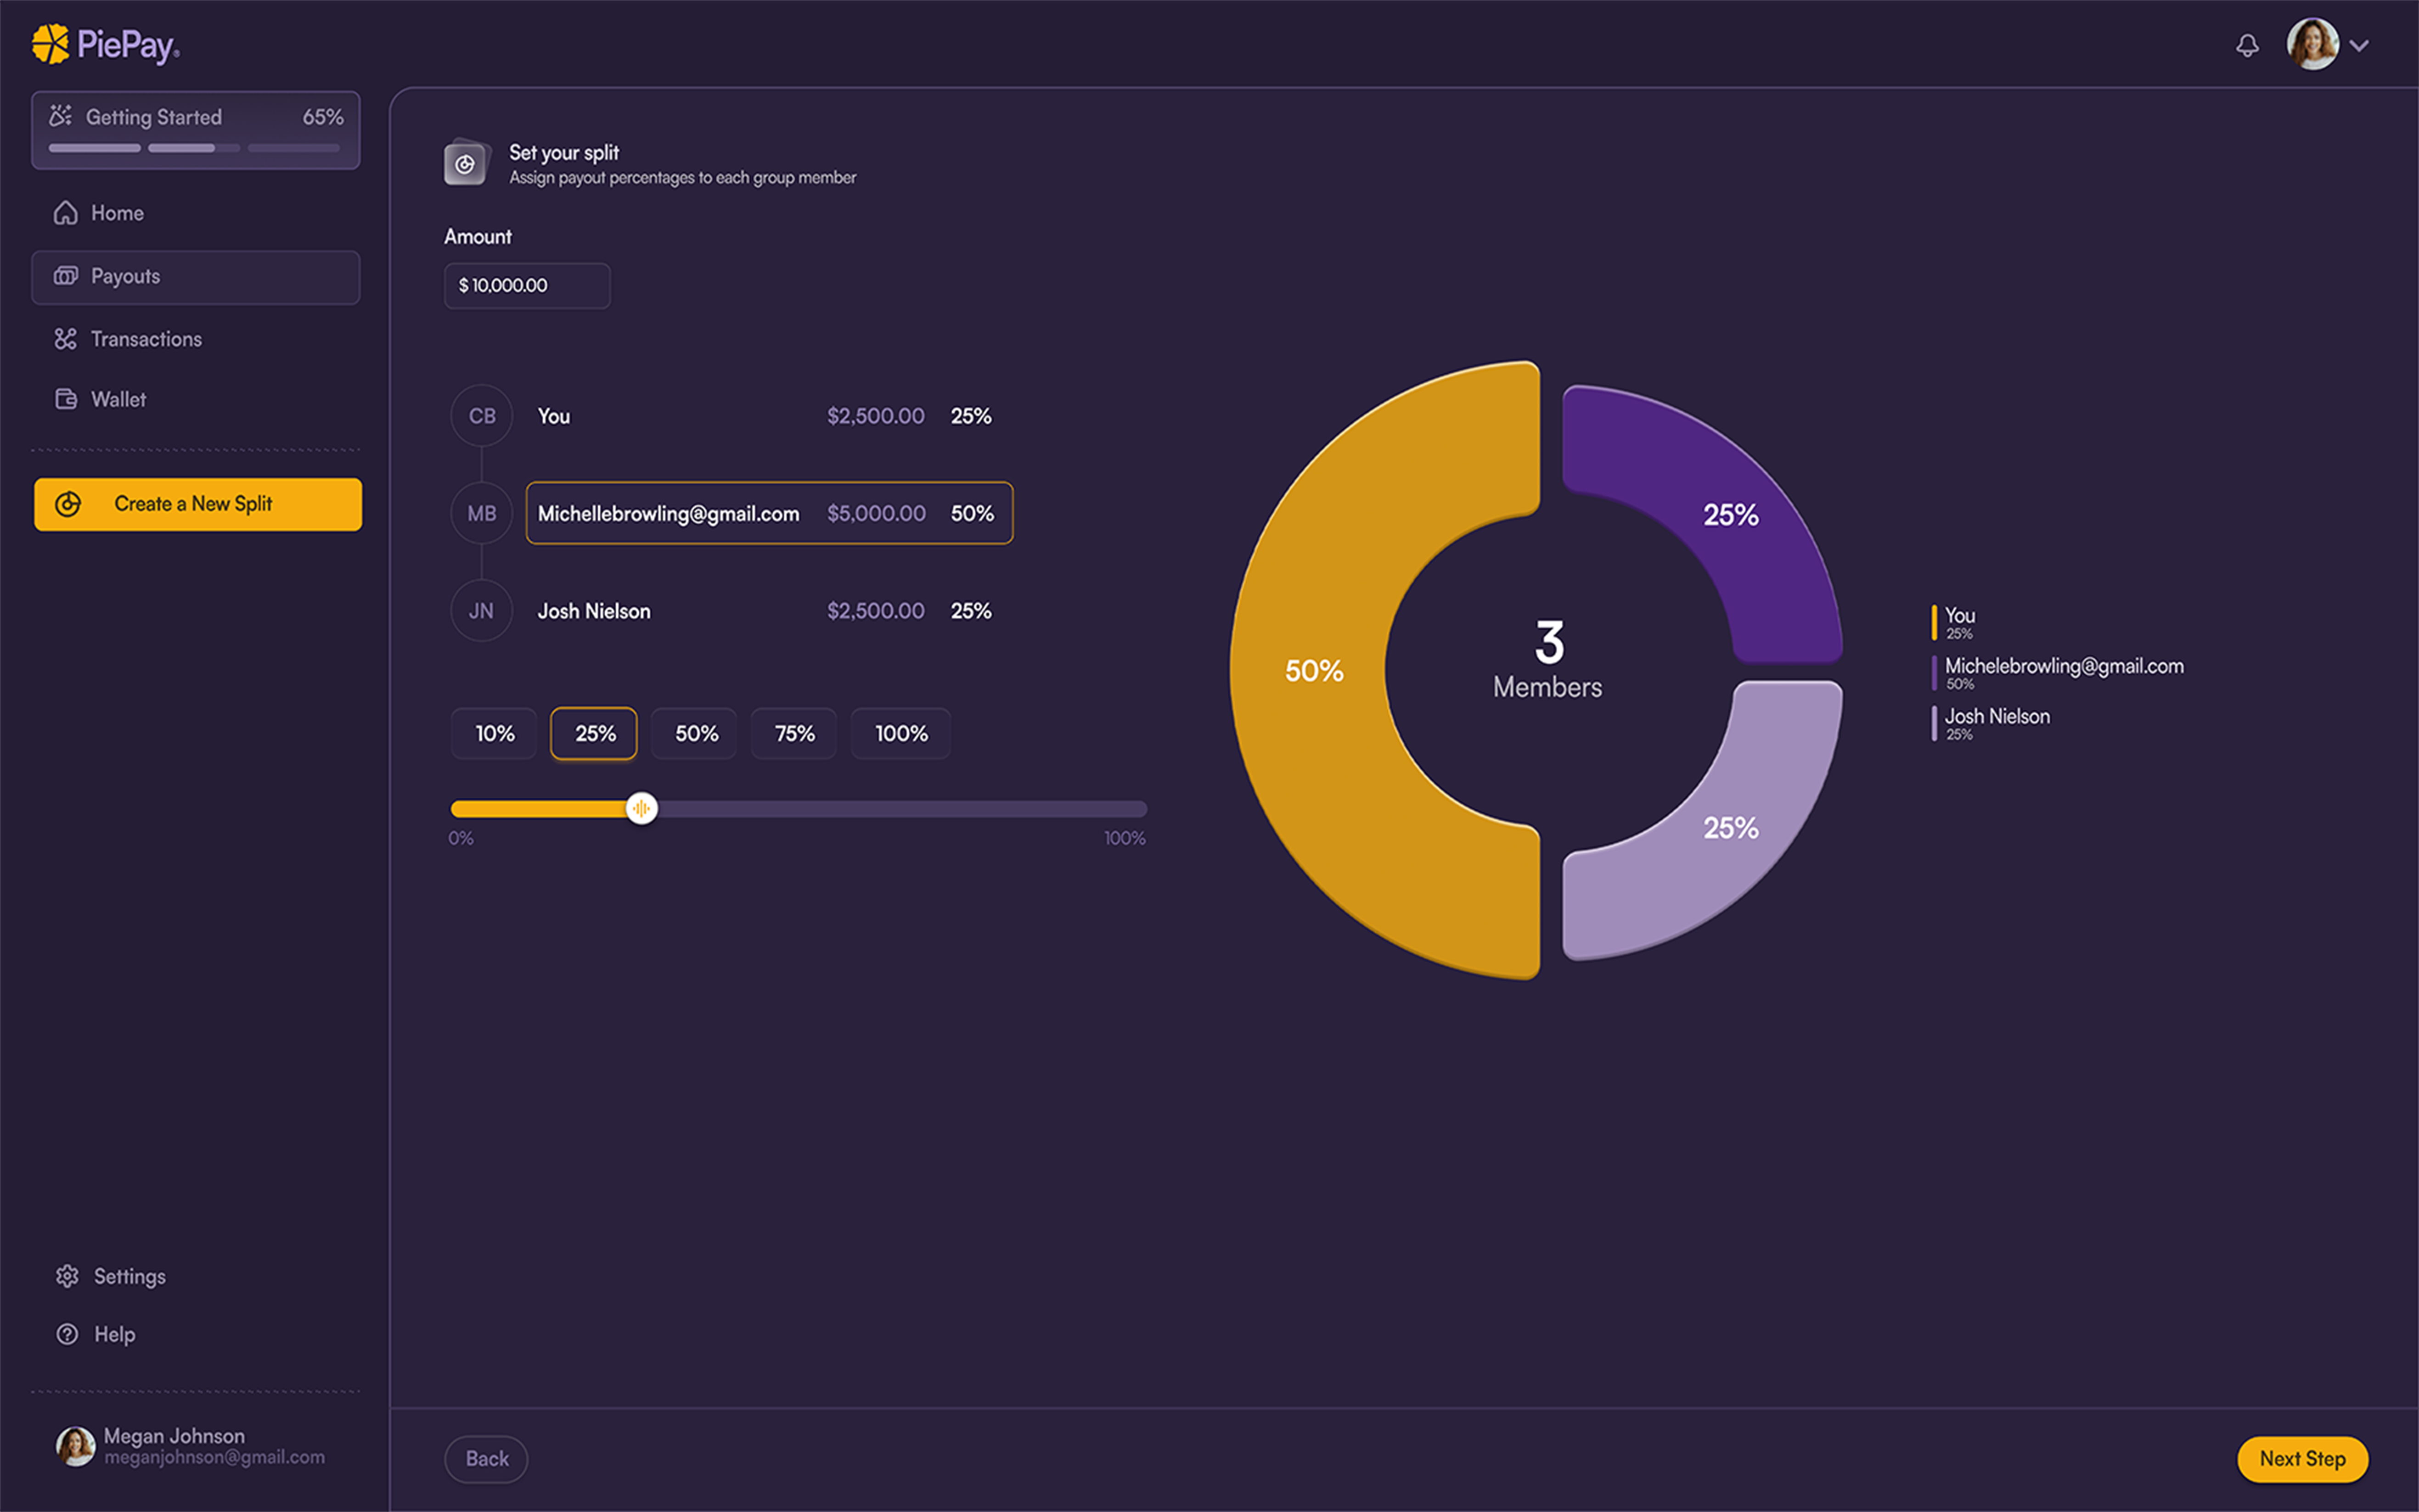Image resolution: width=2419 pixels, height=1512 pixels.
Task: Choose the 50% preset
Action: pos(694,734)
